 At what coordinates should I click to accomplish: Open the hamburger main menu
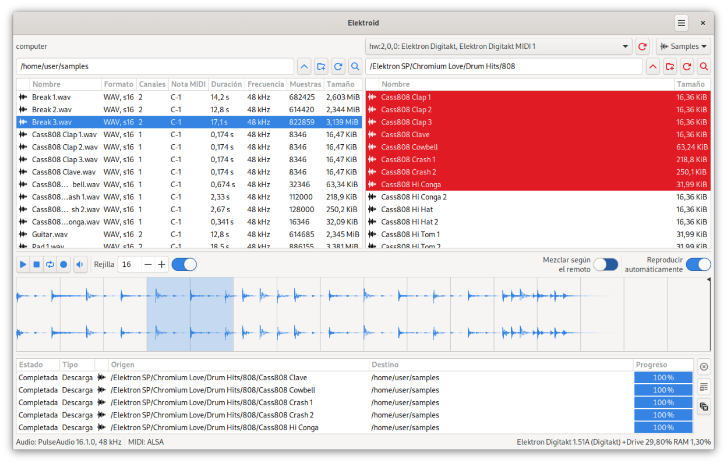tap(682, 23)
